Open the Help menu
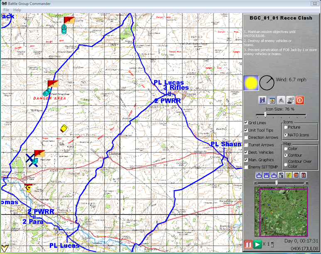 coord(17,10)
